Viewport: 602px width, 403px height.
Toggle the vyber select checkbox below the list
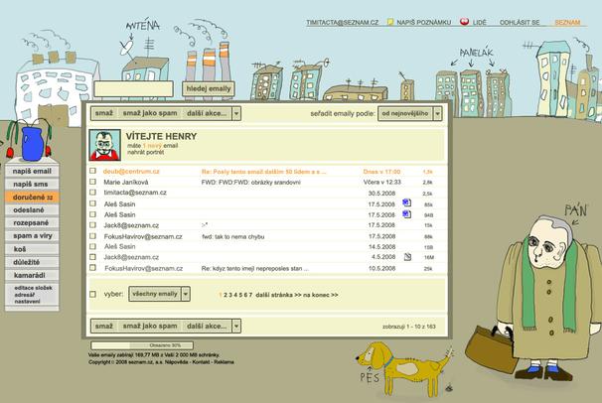pyautogui.click(x=94, y=294)
